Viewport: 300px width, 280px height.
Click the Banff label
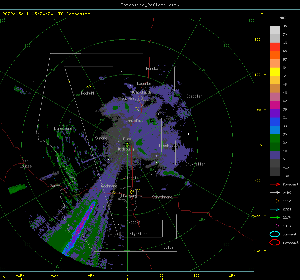click(55, 185)
